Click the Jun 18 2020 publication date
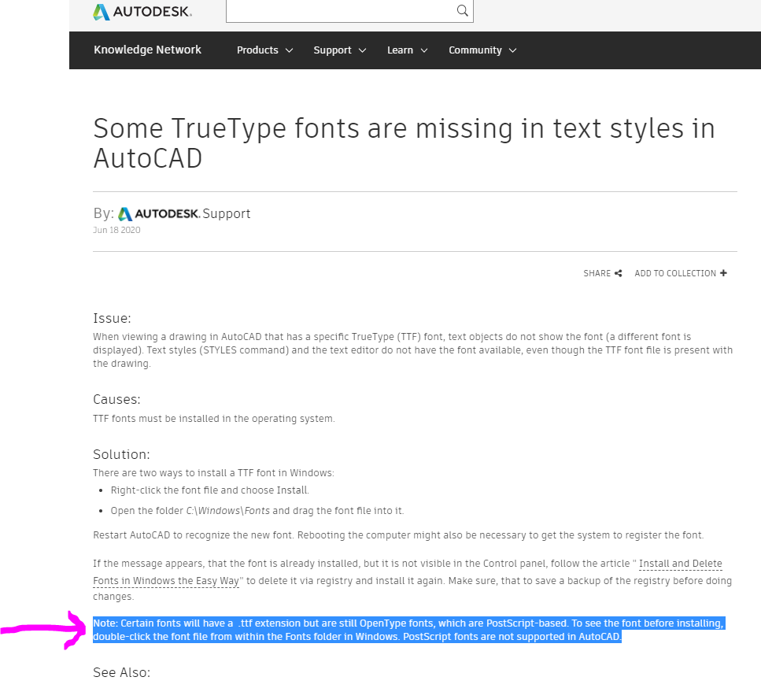761x688 pixels. point(116,230)
